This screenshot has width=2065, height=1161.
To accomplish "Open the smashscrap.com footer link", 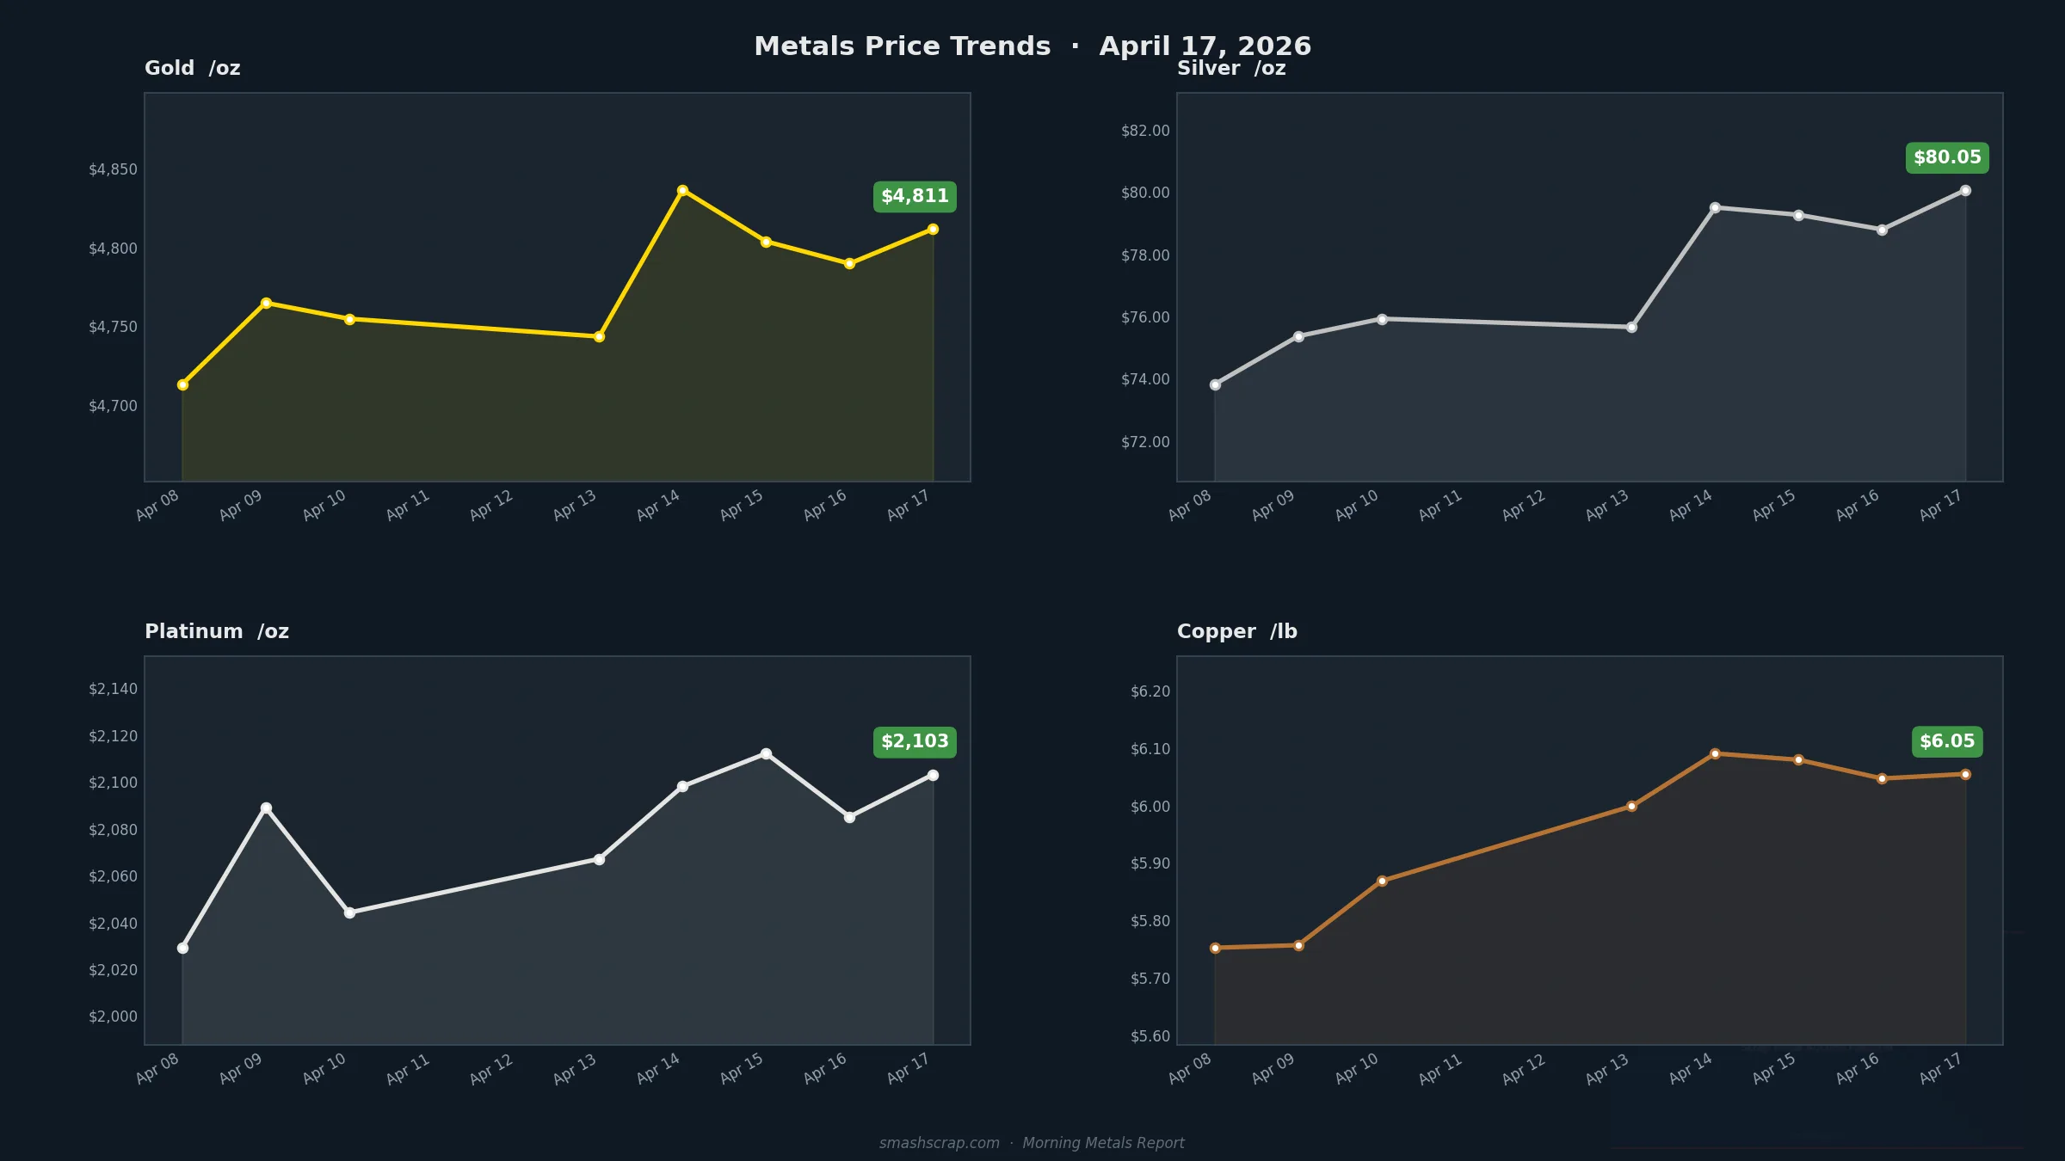I will pos(939,1143).
